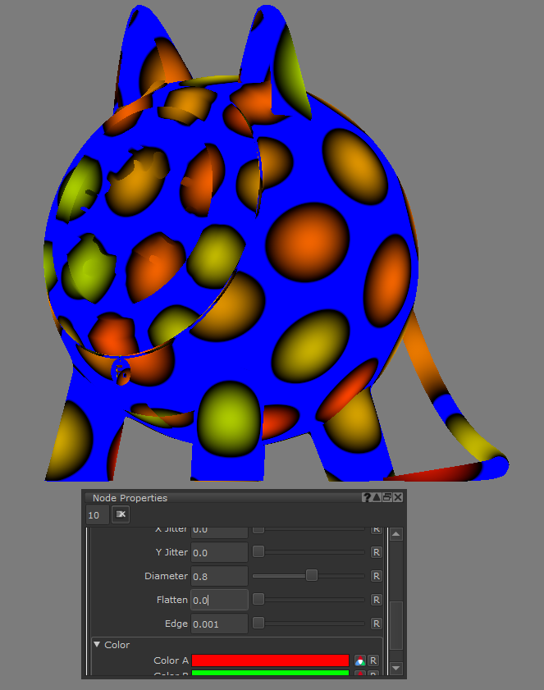Click the Flatten slider handle
Screen dimensions: 544x690
258,600
